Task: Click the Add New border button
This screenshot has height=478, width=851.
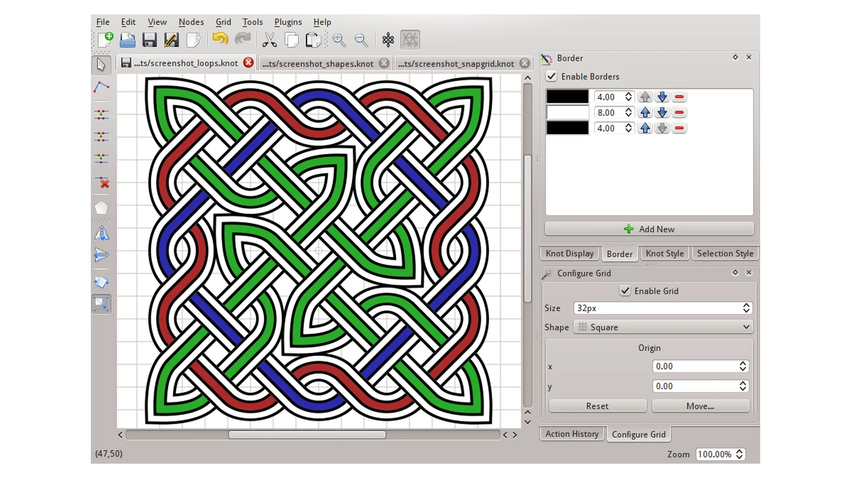Action: (x=649, y=229)
